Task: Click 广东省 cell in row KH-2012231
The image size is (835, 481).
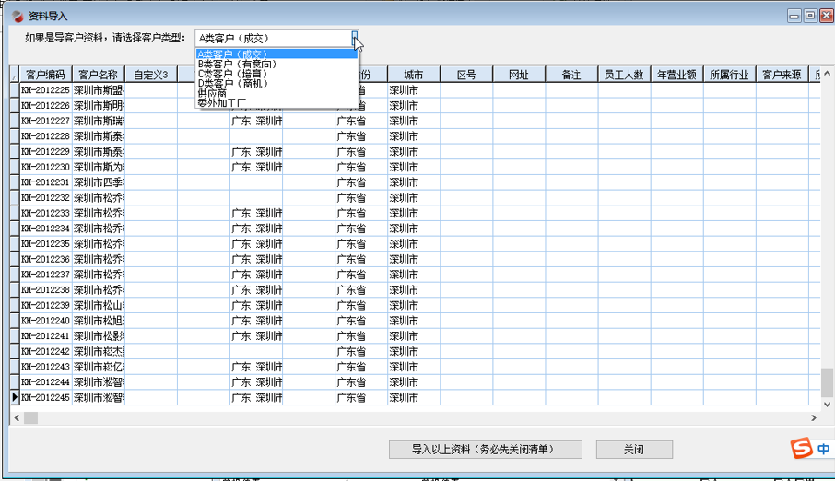Action: point(361,182)
